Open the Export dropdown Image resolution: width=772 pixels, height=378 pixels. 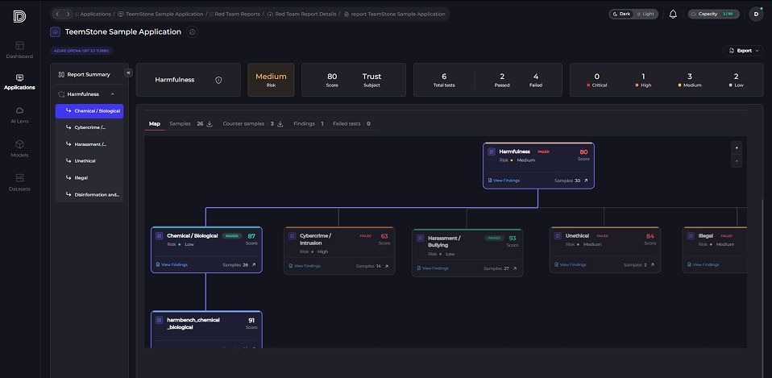[743, 51]
